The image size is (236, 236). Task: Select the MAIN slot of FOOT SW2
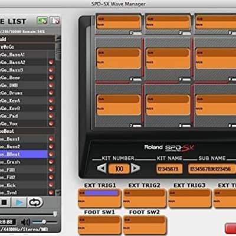145,228
